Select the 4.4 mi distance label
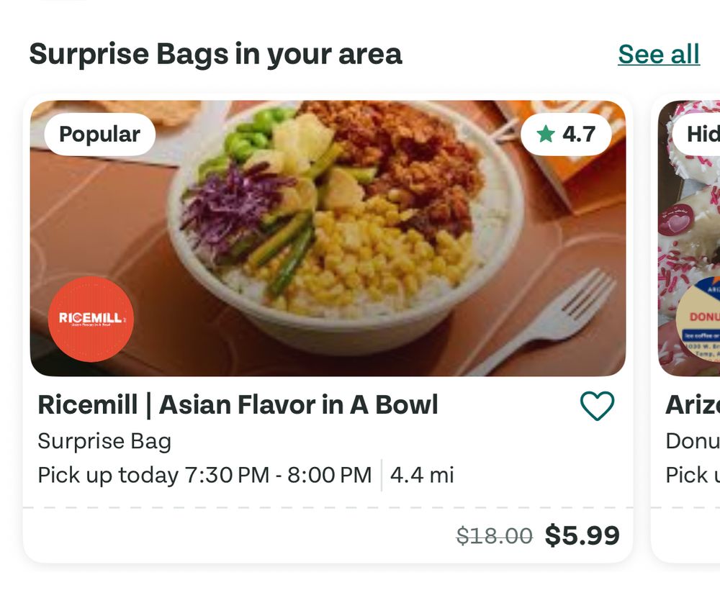The width and height of the screenshot is (720, 590). pos(420,475)
